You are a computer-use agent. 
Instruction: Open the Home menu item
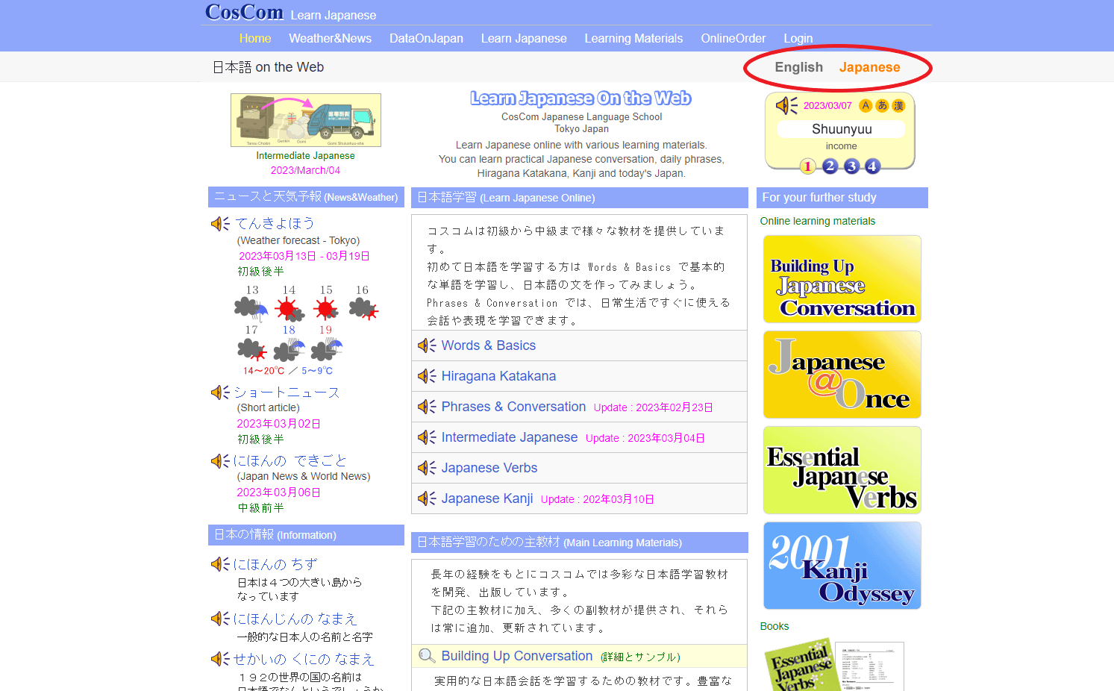coord(255,38)
